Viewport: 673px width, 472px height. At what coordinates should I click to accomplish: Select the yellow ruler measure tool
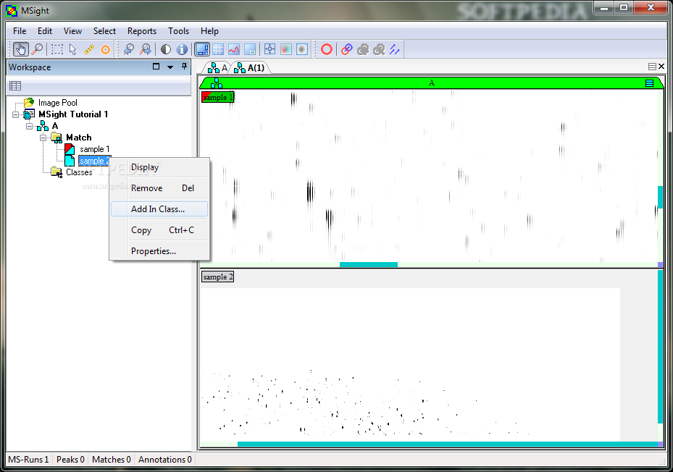pos(89,49)
